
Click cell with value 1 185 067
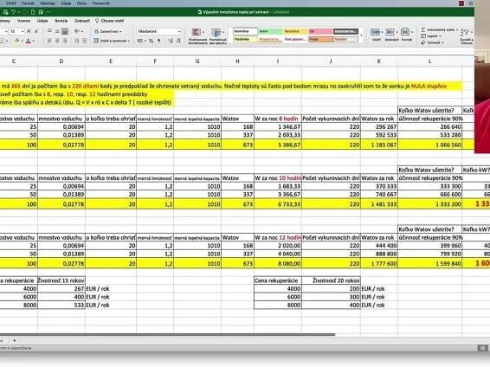click(x=378, y=145)
